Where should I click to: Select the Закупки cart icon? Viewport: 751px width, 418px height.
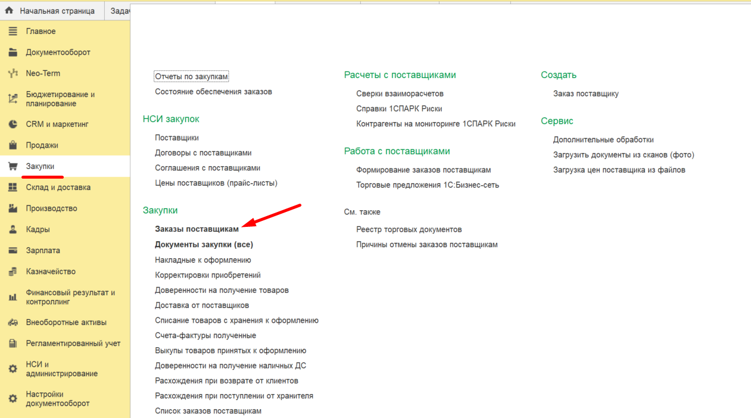(x=13, y=166)
